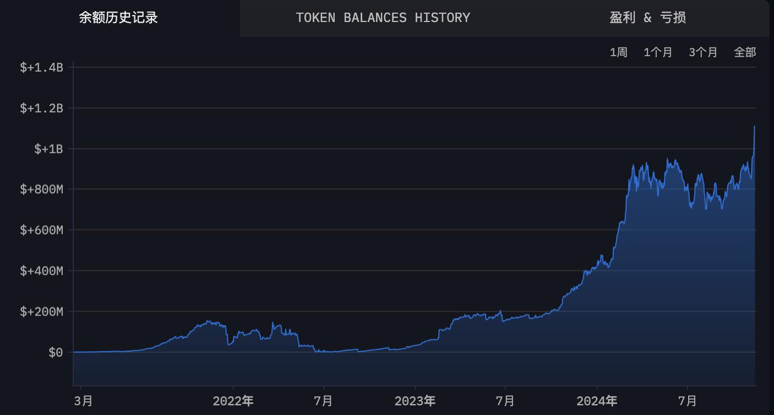The width and height of the screenshot is (774, 415).
Task: Set the chart range to 1周
Action: click(618, 52)
